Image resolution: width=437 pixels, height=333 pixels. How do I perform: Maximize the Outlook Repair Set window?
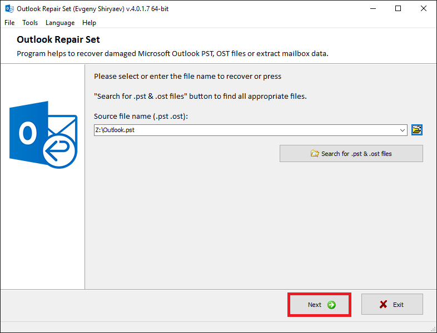coord(398,9)
